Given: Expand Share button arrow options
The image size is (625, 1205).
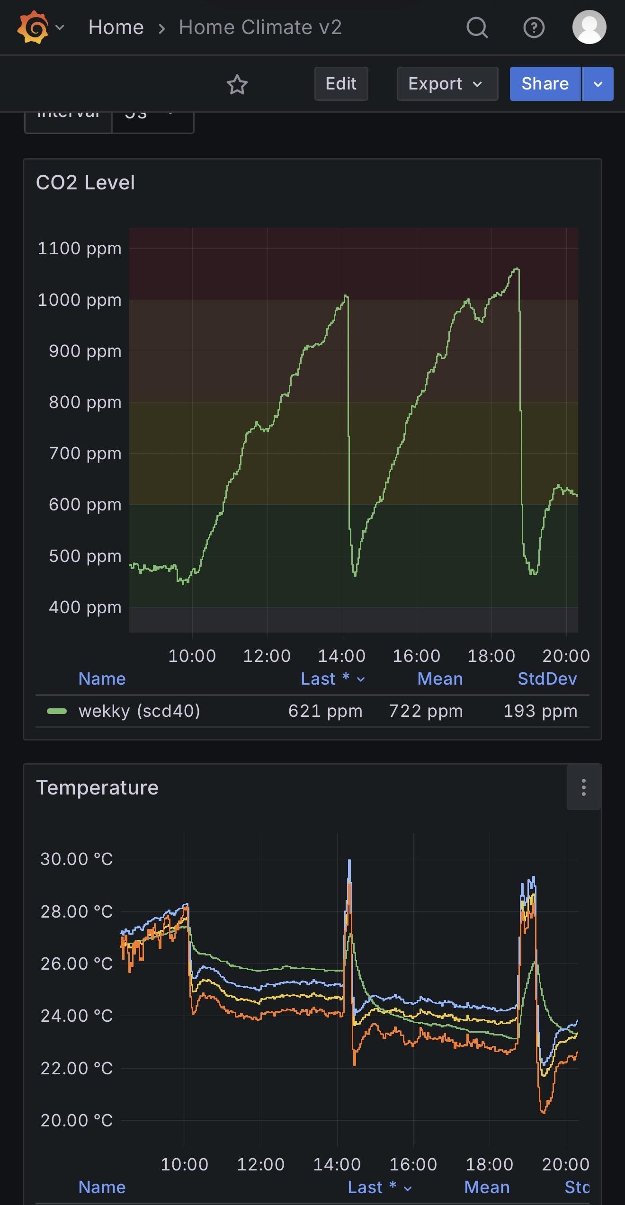Looking at the screenshot, I should 598,84.
